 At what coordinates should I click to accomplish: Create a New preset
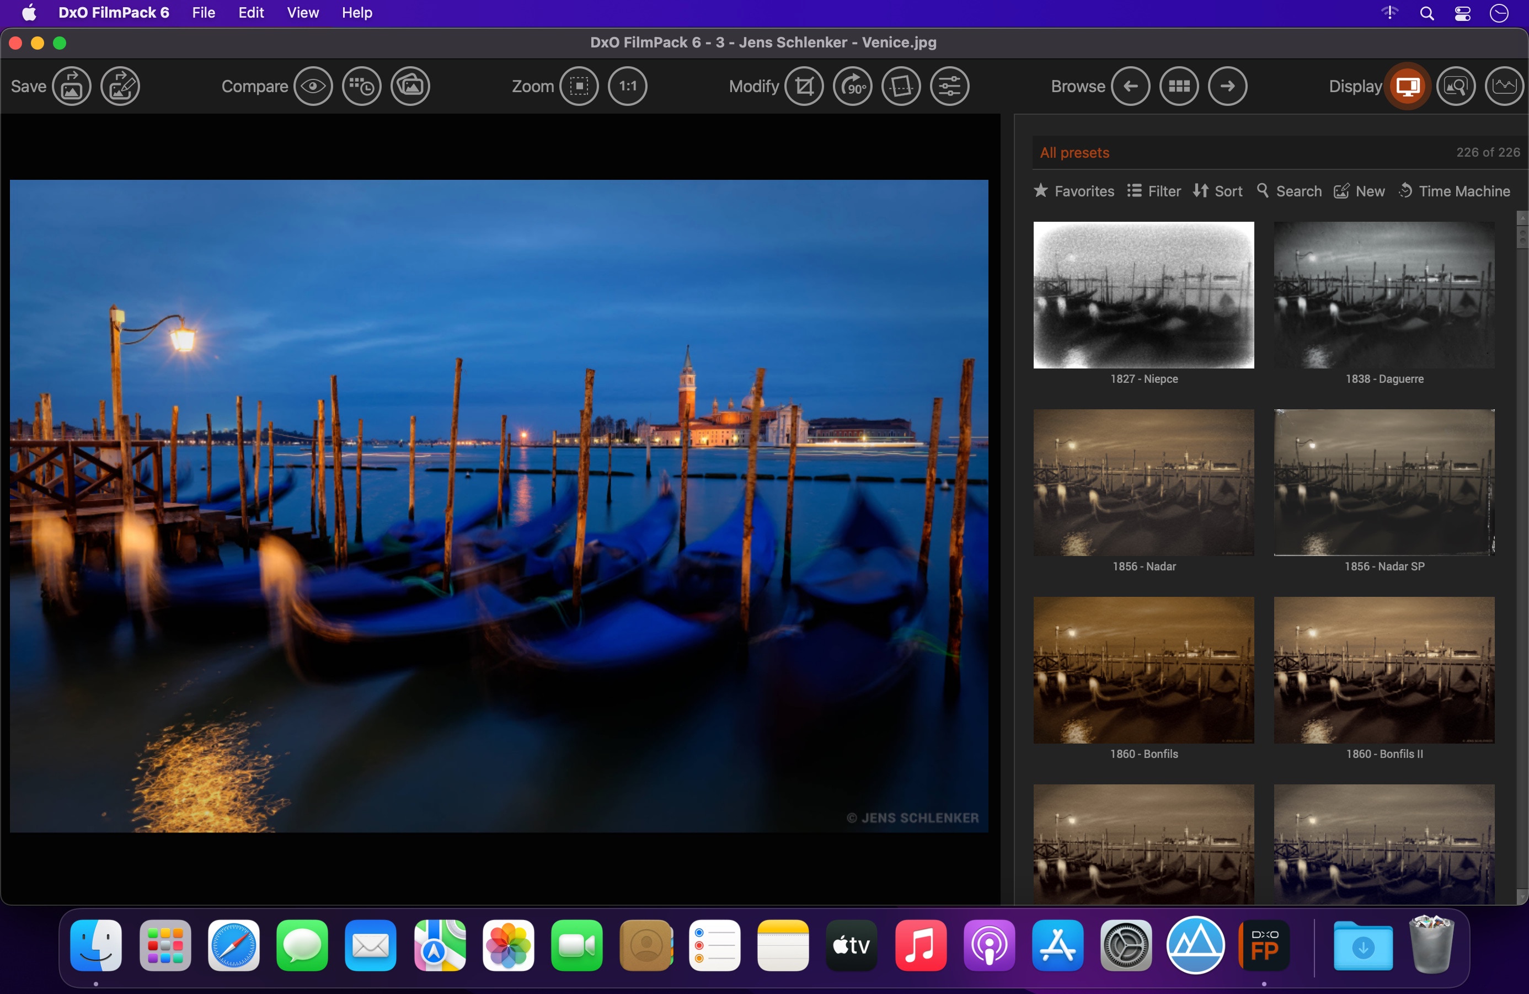(1360, 191)
